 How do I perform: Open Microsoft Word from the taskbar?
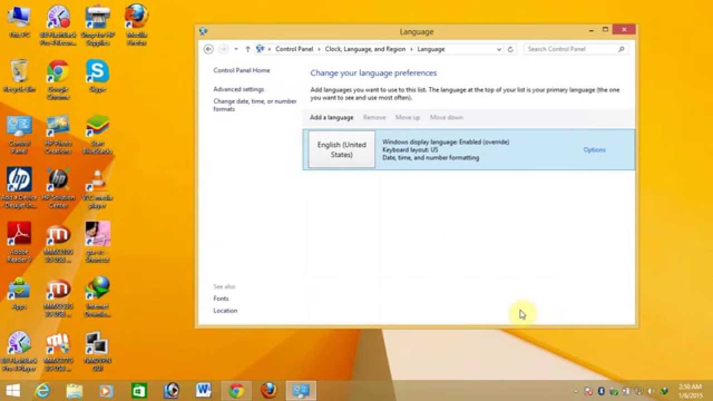[203, 390]
